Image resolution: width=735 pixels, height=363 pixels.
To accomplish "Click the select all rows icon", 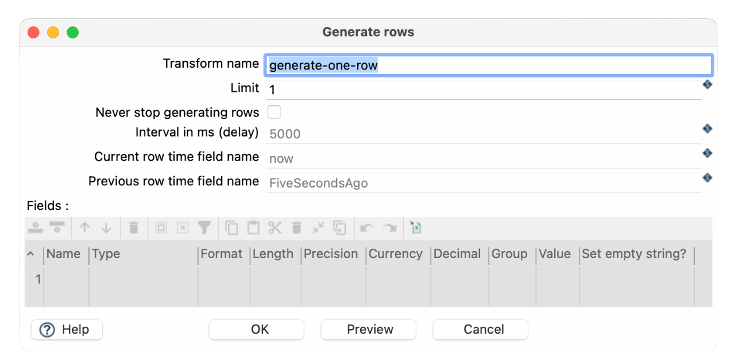I will click(161, 228).
